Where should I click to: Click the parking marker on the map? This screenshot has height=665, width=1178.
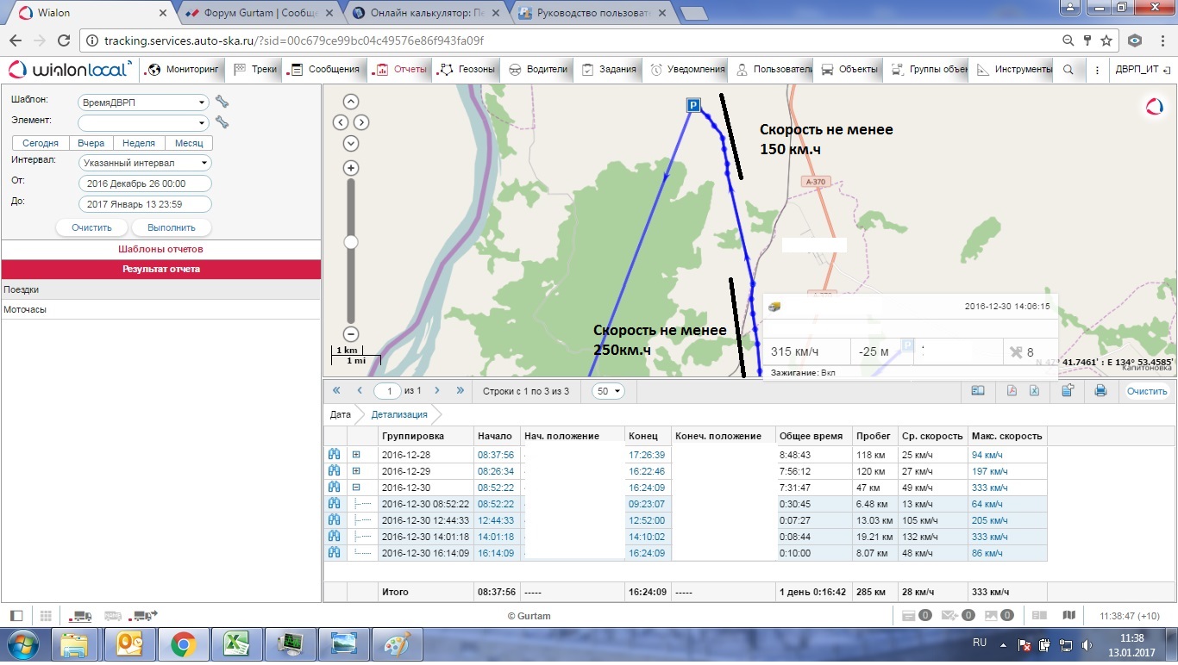(692, 104)
